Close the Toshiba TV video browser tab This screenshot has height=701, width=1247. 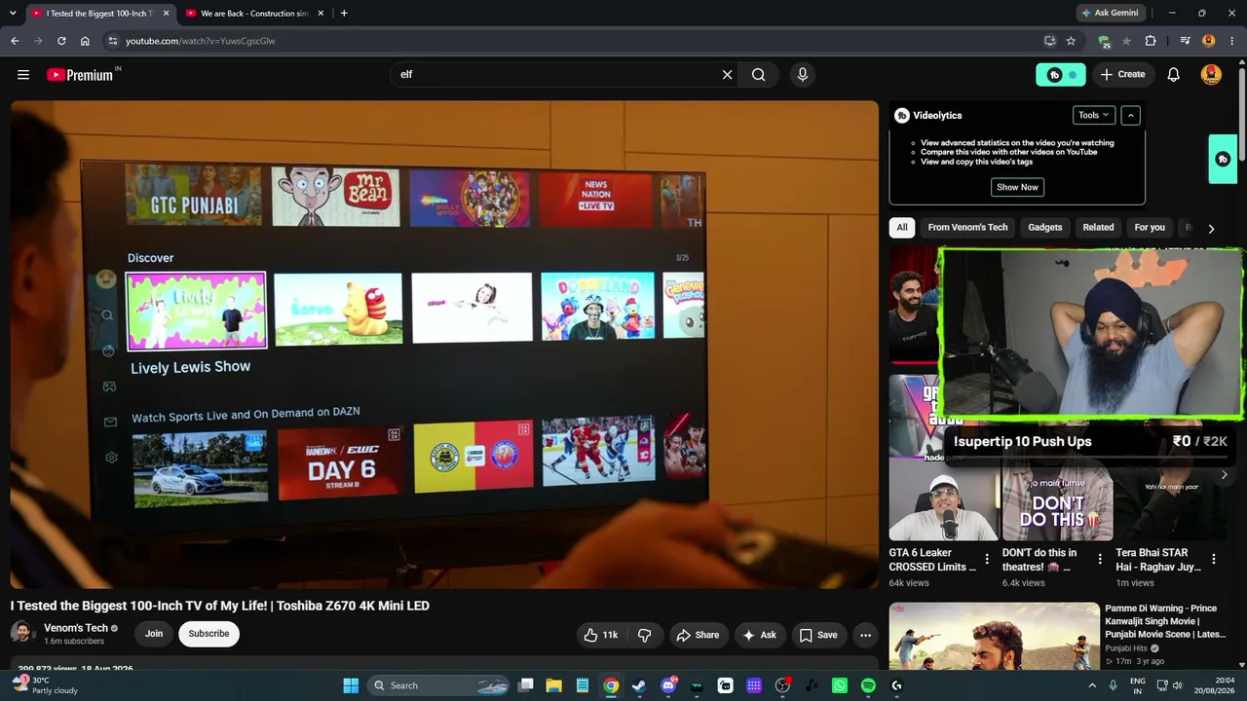tap(166, 14)
